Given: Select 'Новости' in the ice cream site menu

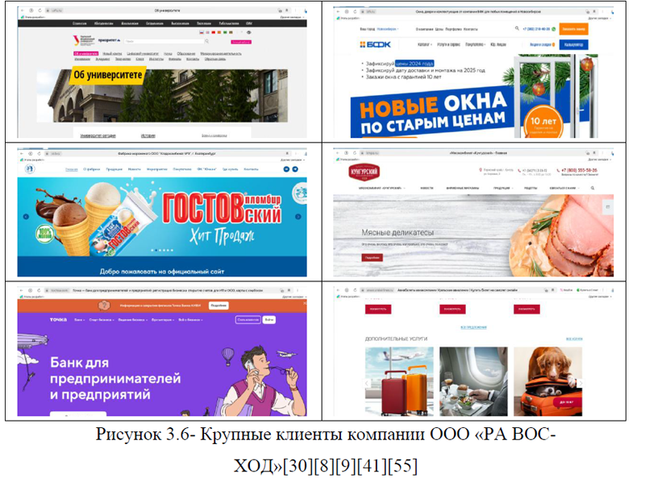Looking at the screenshot, I should tap(134, 169).
